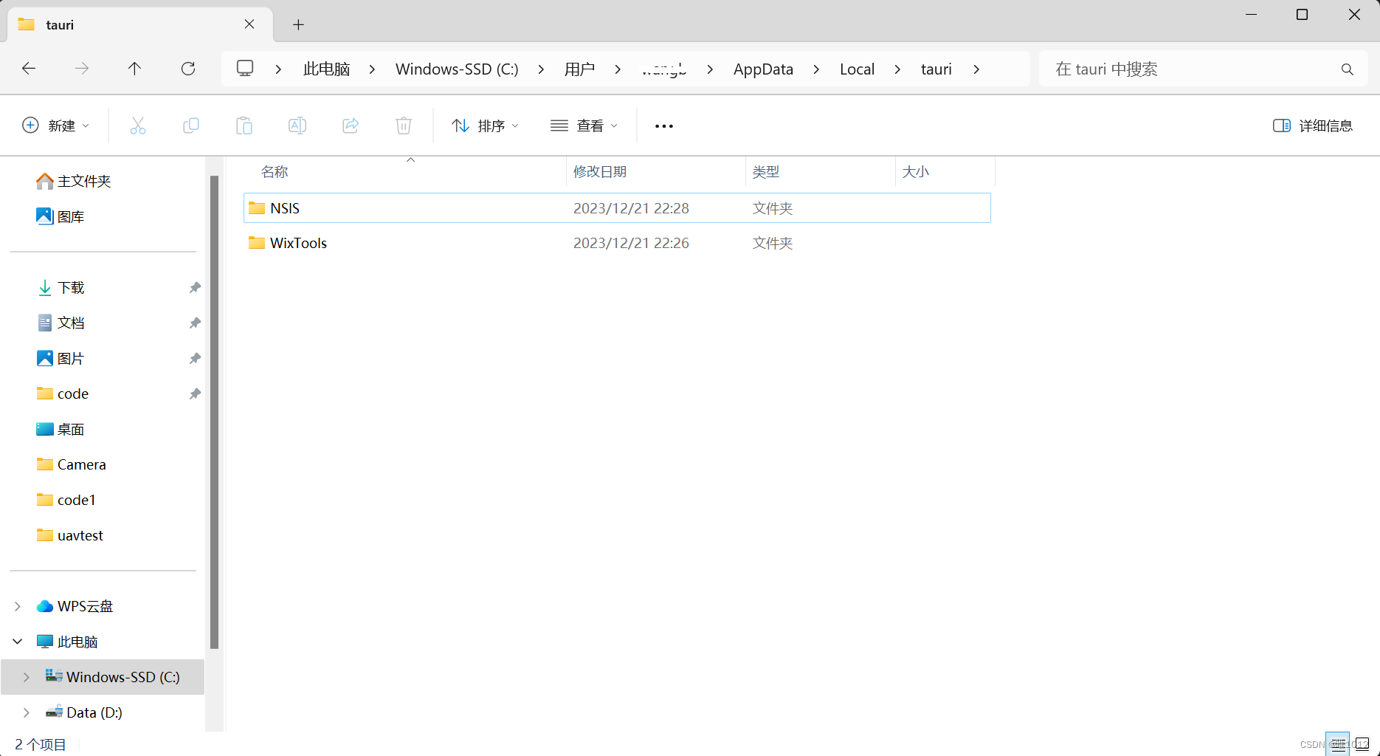Expand the Windows-SSD (C:) tree node

pyautogui.click(x=27, y=677)
